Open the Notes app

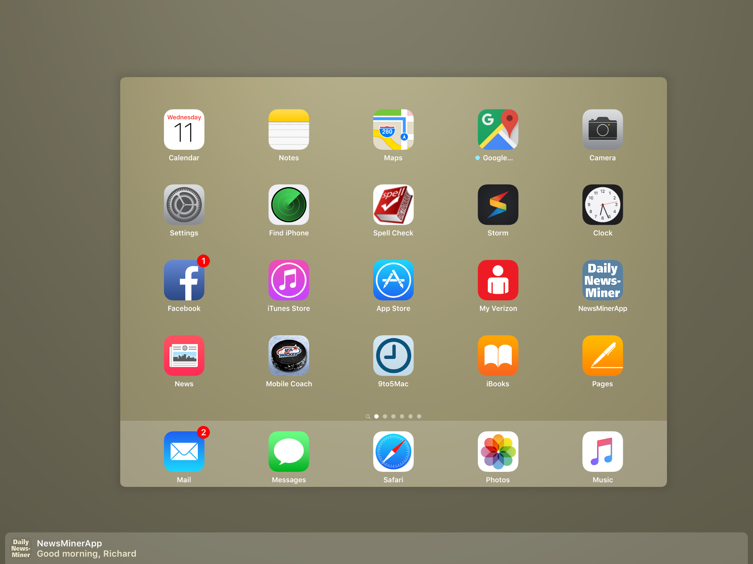point(289,129)
